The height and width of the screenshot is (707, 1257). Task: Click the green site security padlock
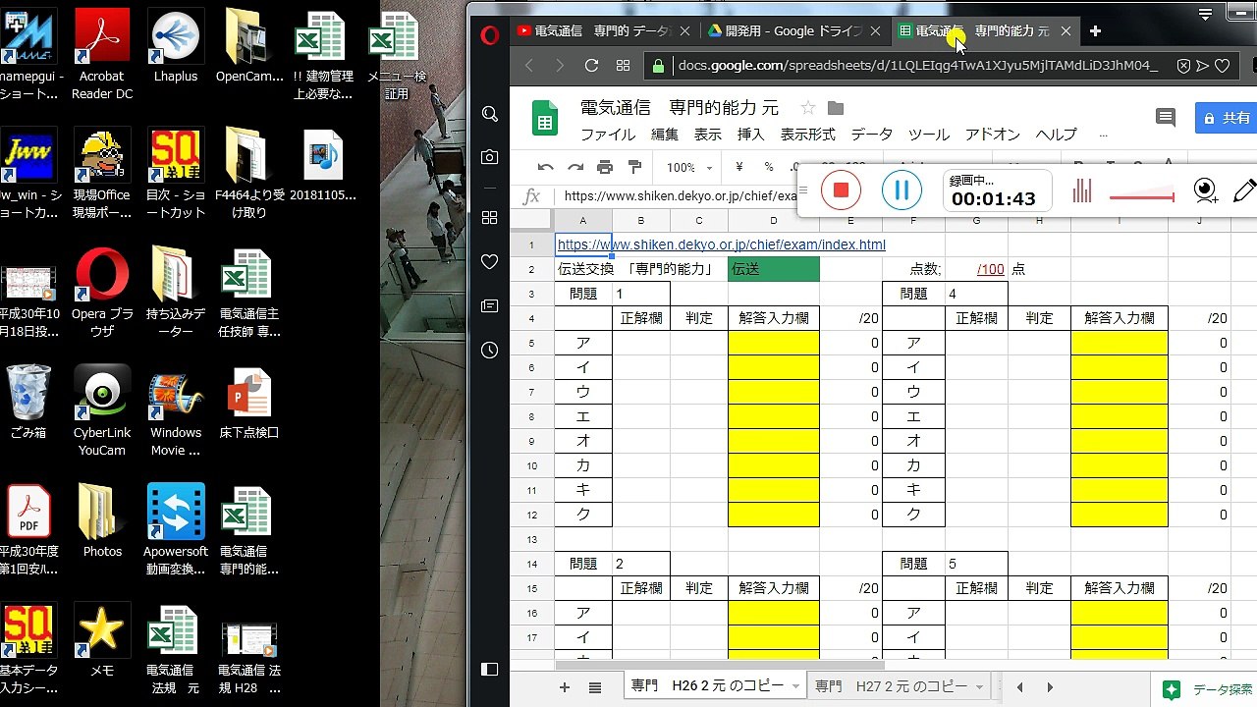[x=660, y=66]
